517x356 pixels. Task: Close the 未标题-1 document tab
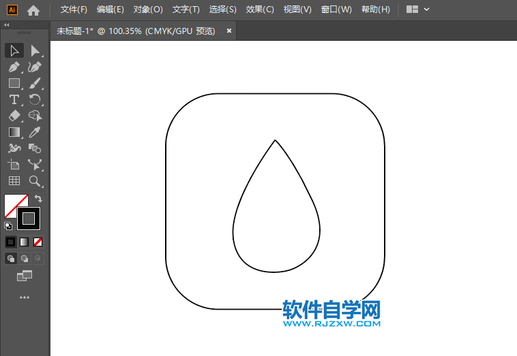(228, 31)
